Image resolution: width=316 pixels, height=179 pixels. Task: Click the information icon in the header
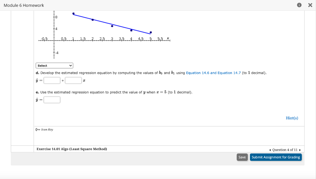tap(299, 5)
